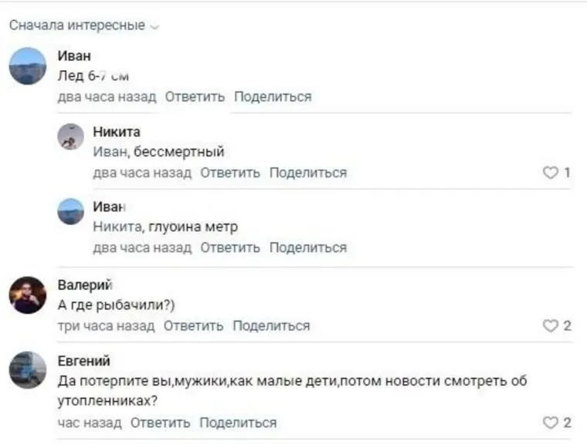Reply to Никита's 'бессмертный' comment

click(x=230, y=173)
